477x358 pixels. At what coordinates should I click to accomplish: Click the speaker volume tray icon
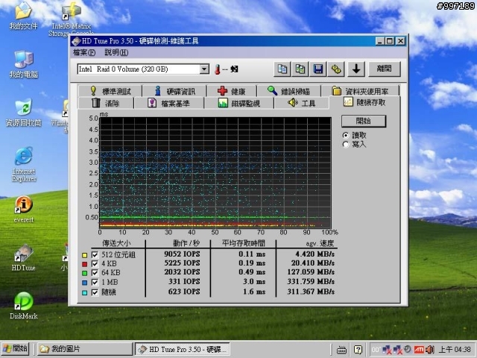click(x=429, y=350)
